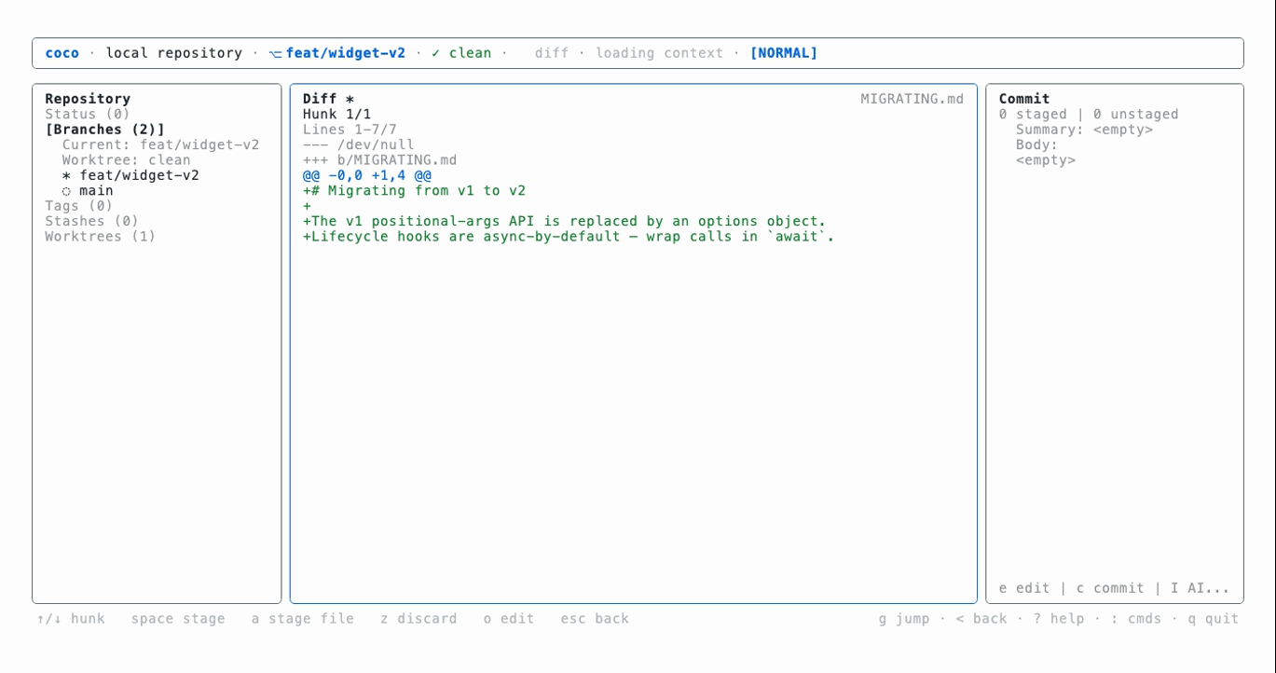Open the Status (0) section
Viewport: 1276px width, 673px height.
tap(88, 115)
